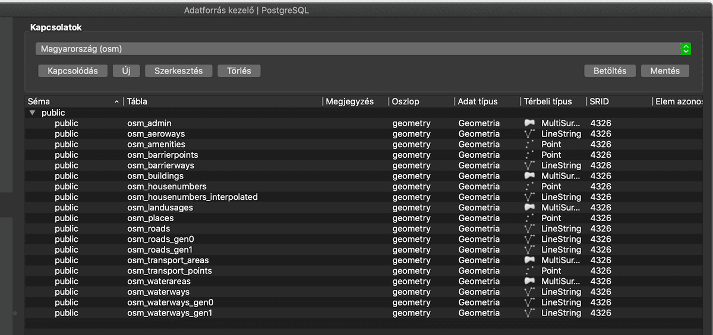Click the Betöltés button
Screen dimensions: 713x335
coord(610,71)
